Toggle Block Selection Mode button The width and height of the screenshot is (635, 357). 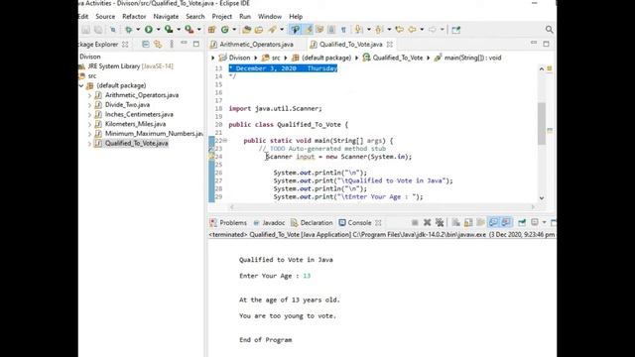(x=331, y=30)
